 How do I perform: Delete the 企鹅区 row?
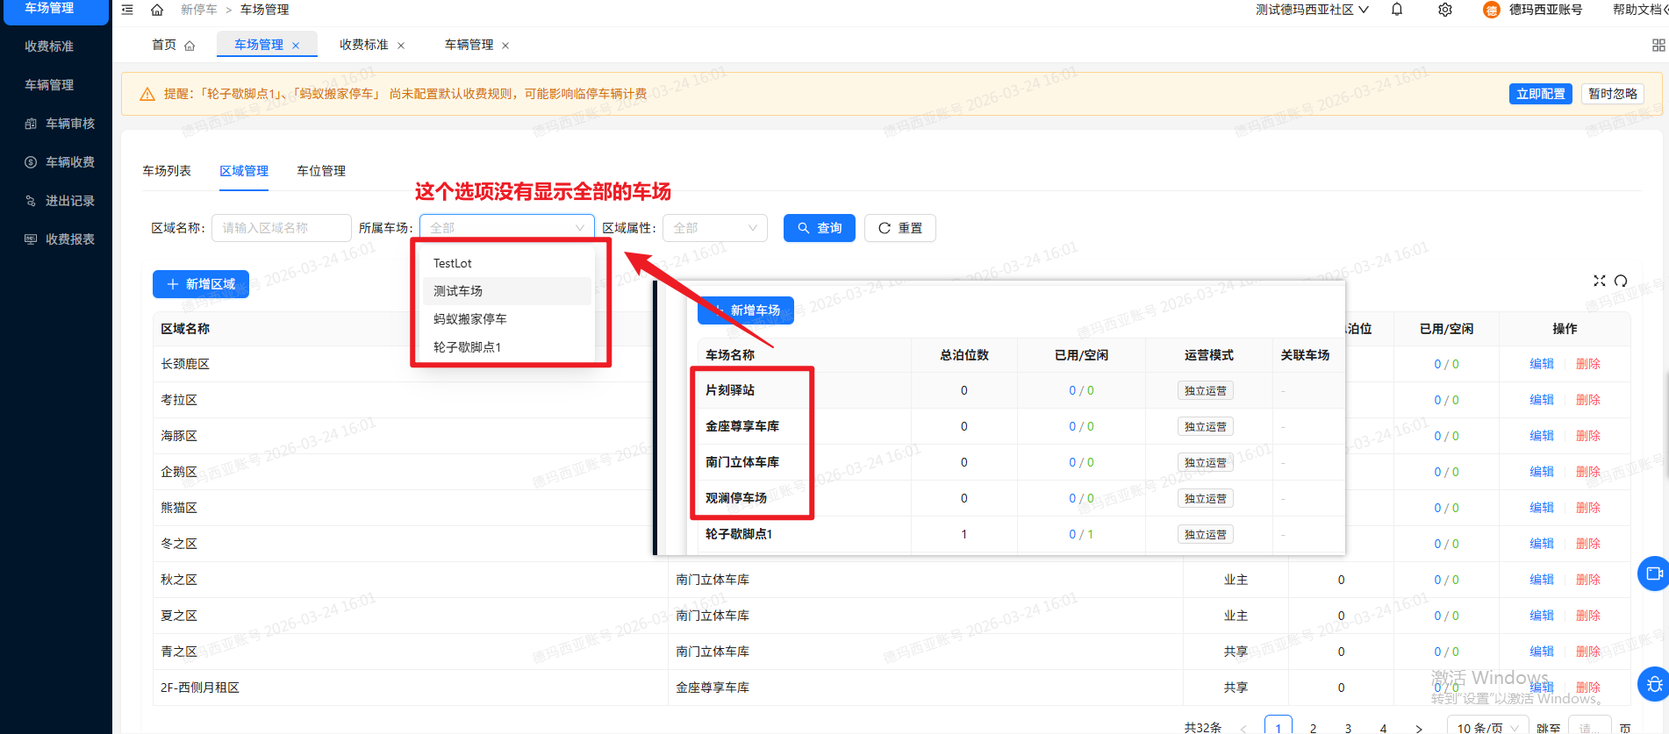(x=1588, y=472)
